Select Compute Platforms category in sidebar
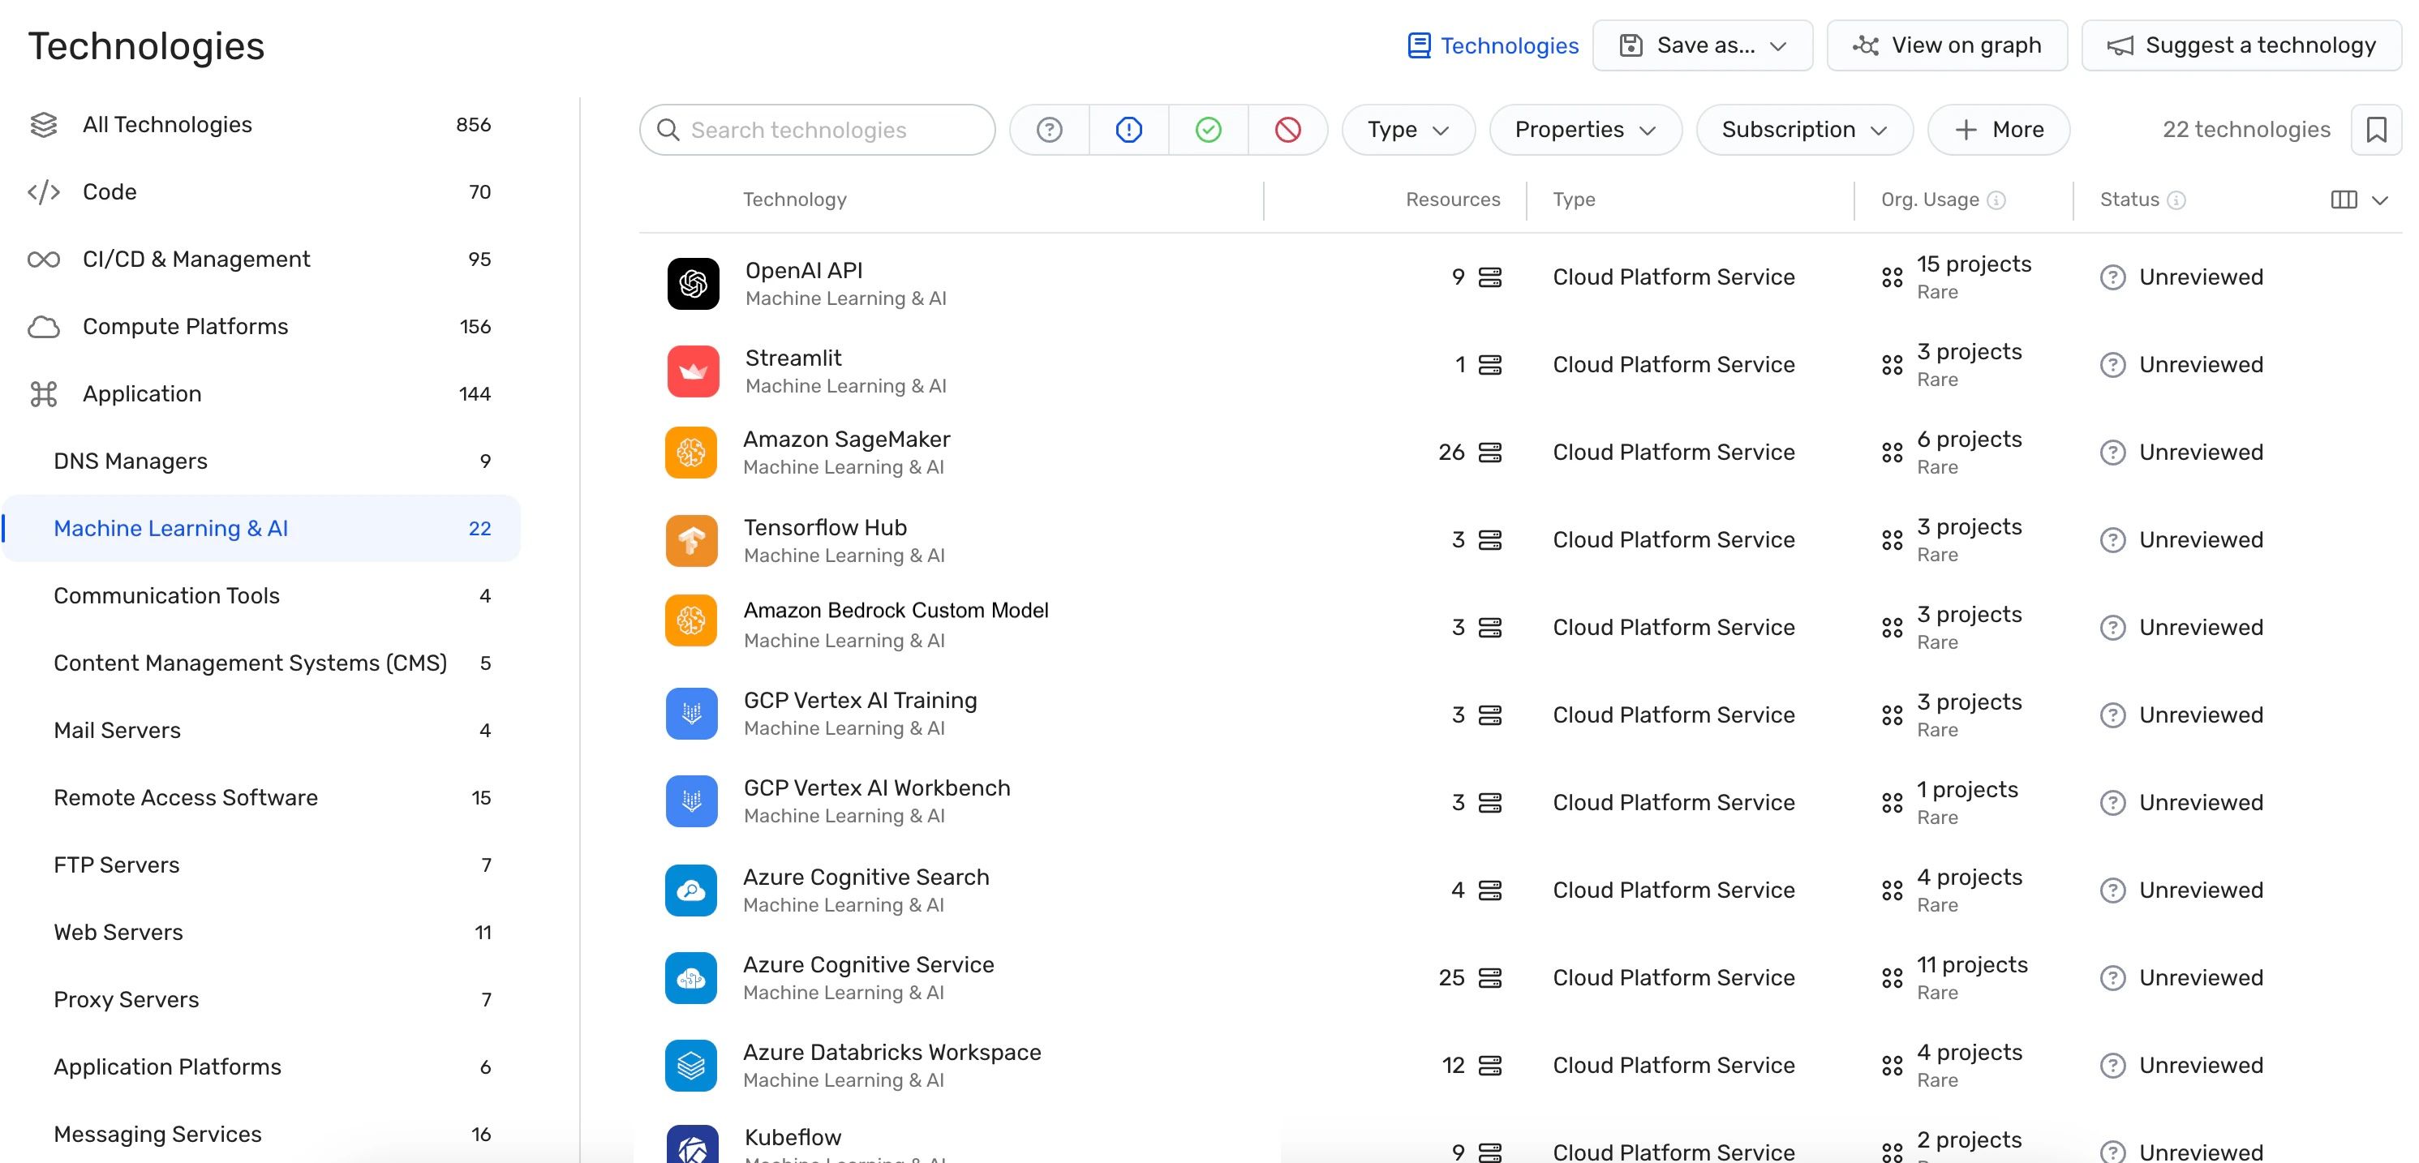The height and width of the screenshot is (1163, 2419). click(185, 327)
